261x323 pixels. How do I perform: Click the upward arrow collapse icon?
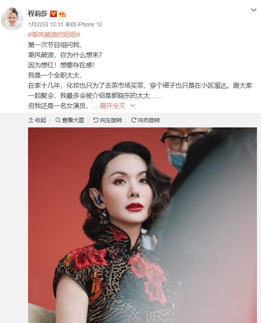coord(31,120)
